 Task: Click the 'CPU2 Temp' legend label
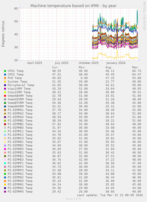click(16, 75)
